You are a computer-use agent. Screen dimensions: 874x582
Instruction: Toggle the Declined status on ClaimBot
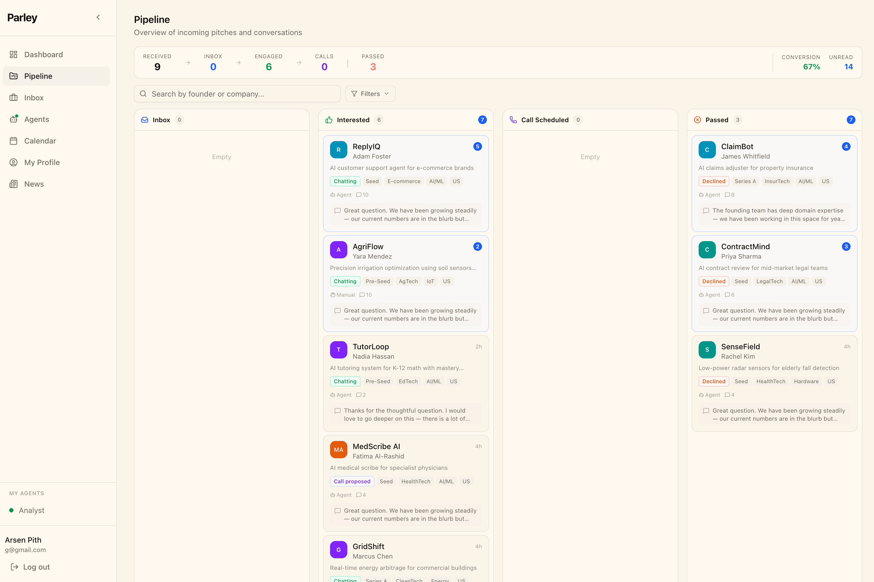pyautogui.click(x=713, y=181)
